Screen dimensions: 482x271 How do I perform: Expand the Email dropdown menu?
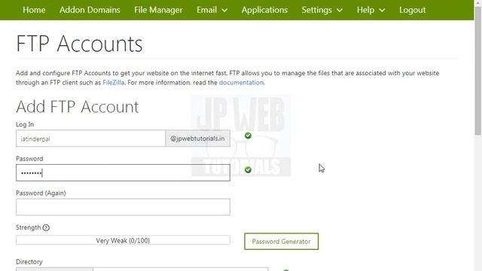click(212, 10)
